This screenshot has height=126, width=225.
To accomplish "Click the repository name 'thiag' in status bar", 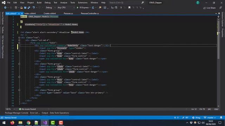I will tap(196, 118).
